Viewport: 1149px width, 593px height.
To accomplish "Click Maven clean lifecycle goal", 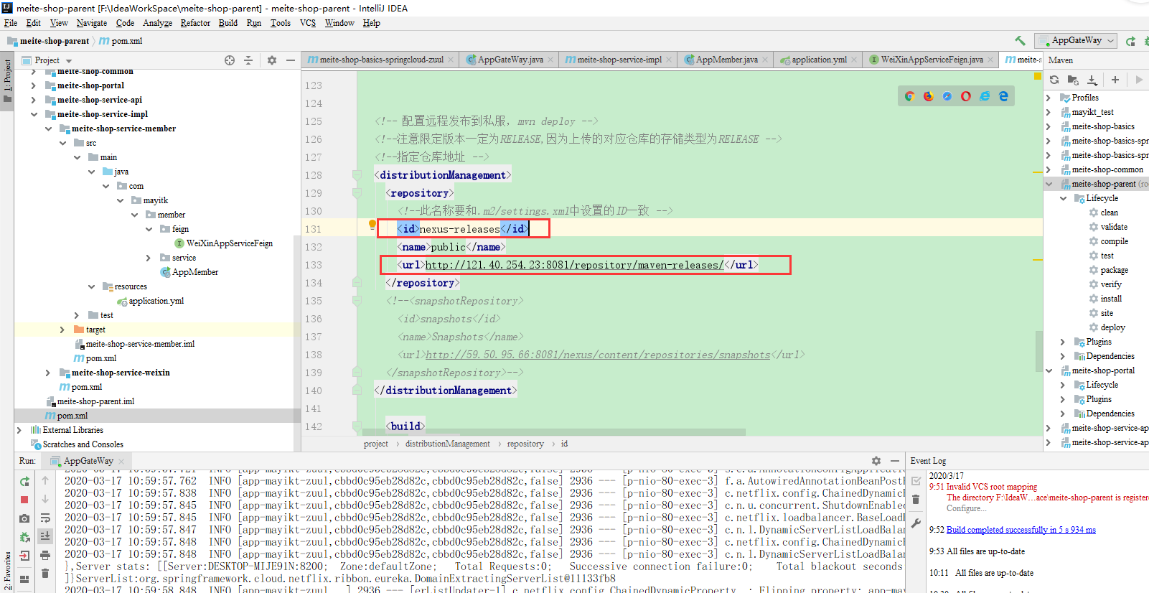I will [1109, 213].
